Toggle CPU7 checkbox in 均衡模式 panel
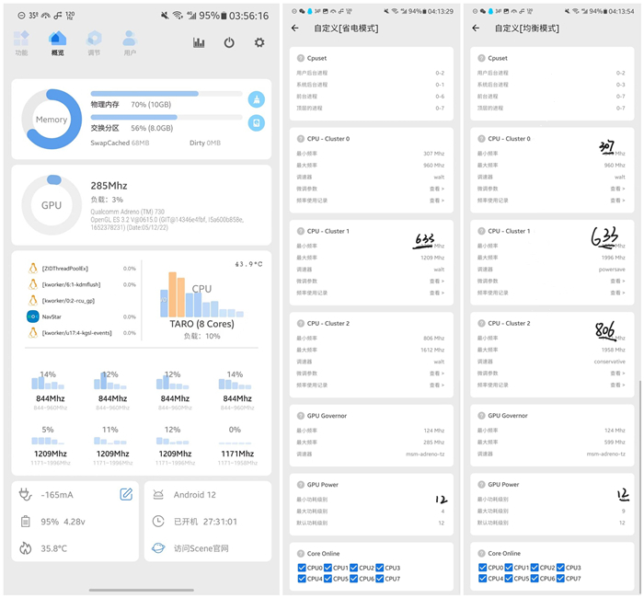Image resolution: width=644 pixels, height=598 pixels. pyautogui.click(x=563, y=579)
